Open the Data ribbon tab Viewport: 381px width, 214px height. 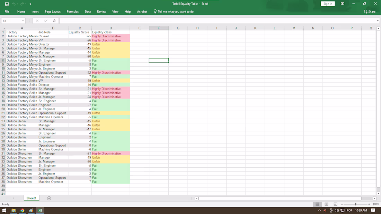88,12
